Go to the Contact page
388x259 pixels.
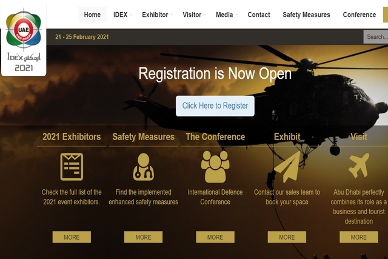[x=259, y=15]
